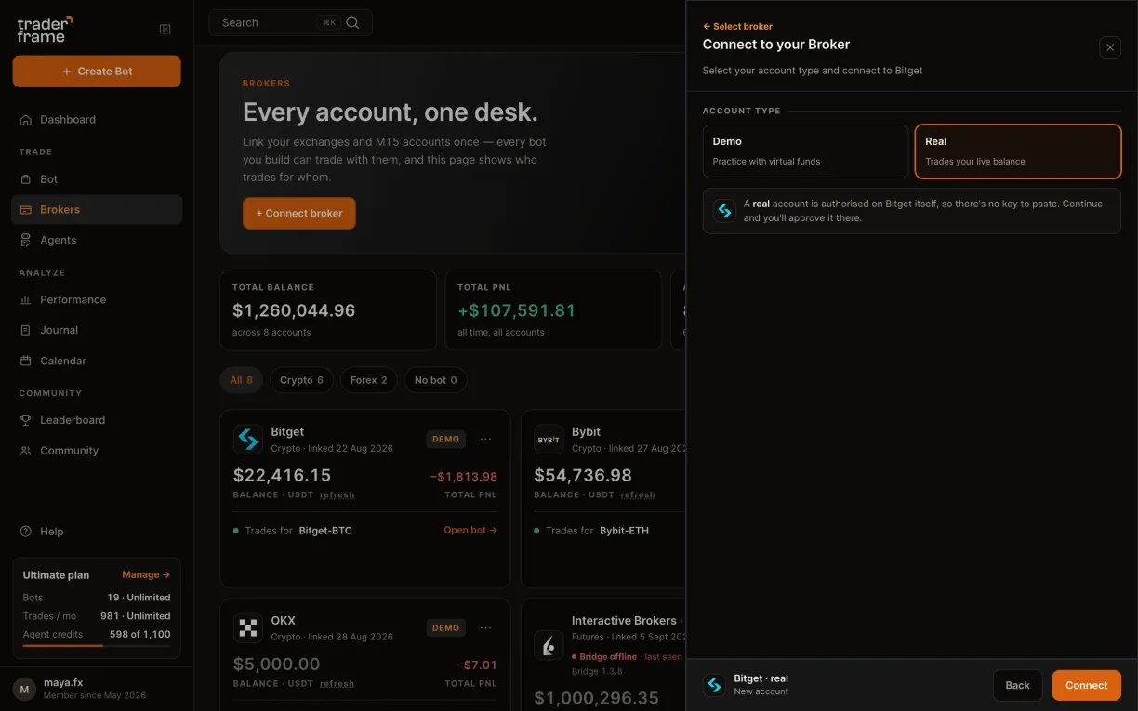Open the OKX card three-dot menu
Screen dimensions: 1138x711
(485, 628)
